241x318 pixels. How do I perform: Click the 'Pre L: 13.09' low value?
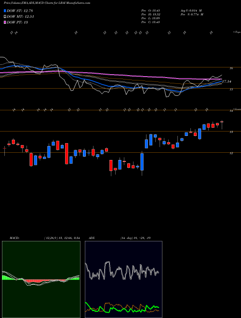point(150,18)
